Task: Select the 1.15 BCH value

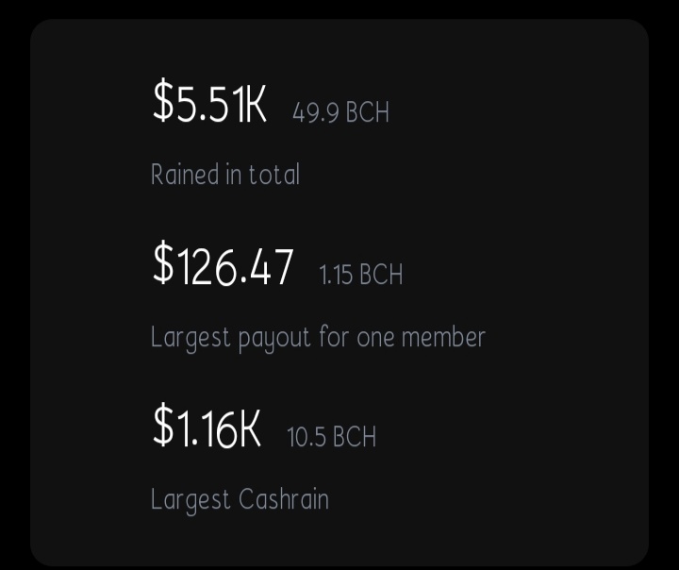Action: pyautogui.click(x=360, y=275)
